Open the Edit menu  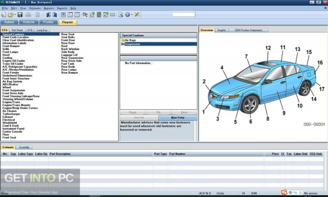[x=14, y=9]
